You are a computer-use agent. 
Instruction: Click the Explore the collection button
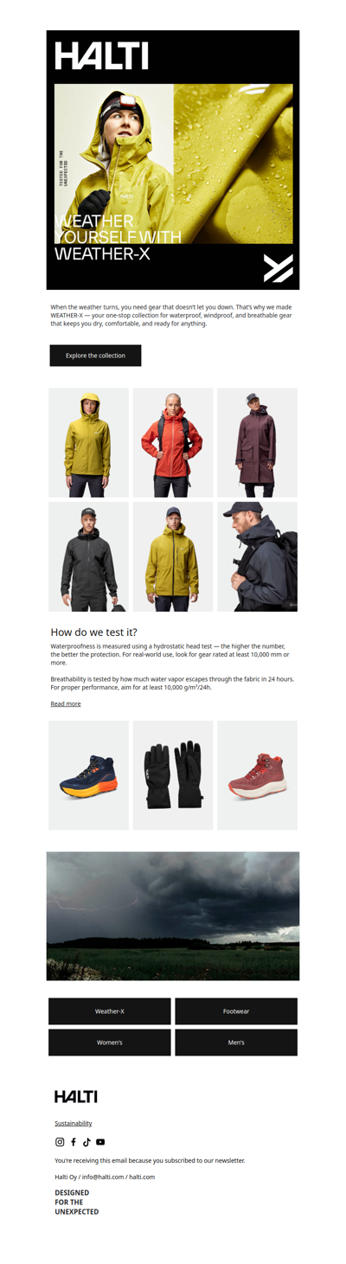[x=95, y=356]
